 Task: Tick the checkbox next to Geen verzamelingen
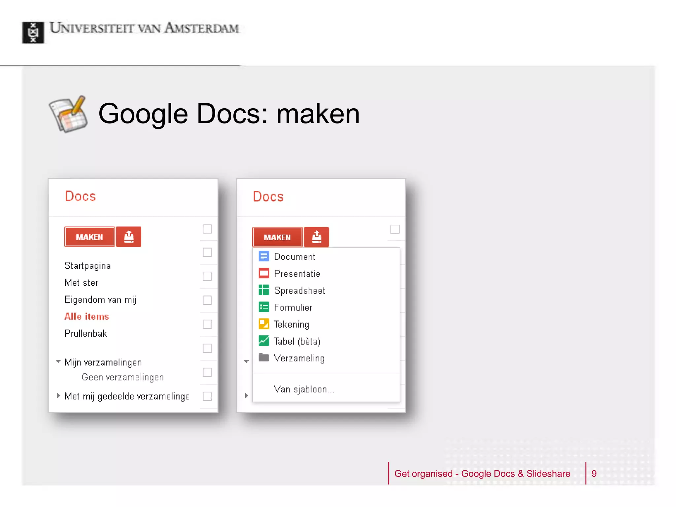click(x=207, y=372)
